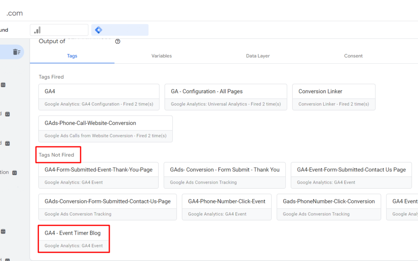Open GAds- Conversion - Form Submit - Thank You tag
Screen dimensions: 418x261
pyautogui.click(x=224, y=175)
